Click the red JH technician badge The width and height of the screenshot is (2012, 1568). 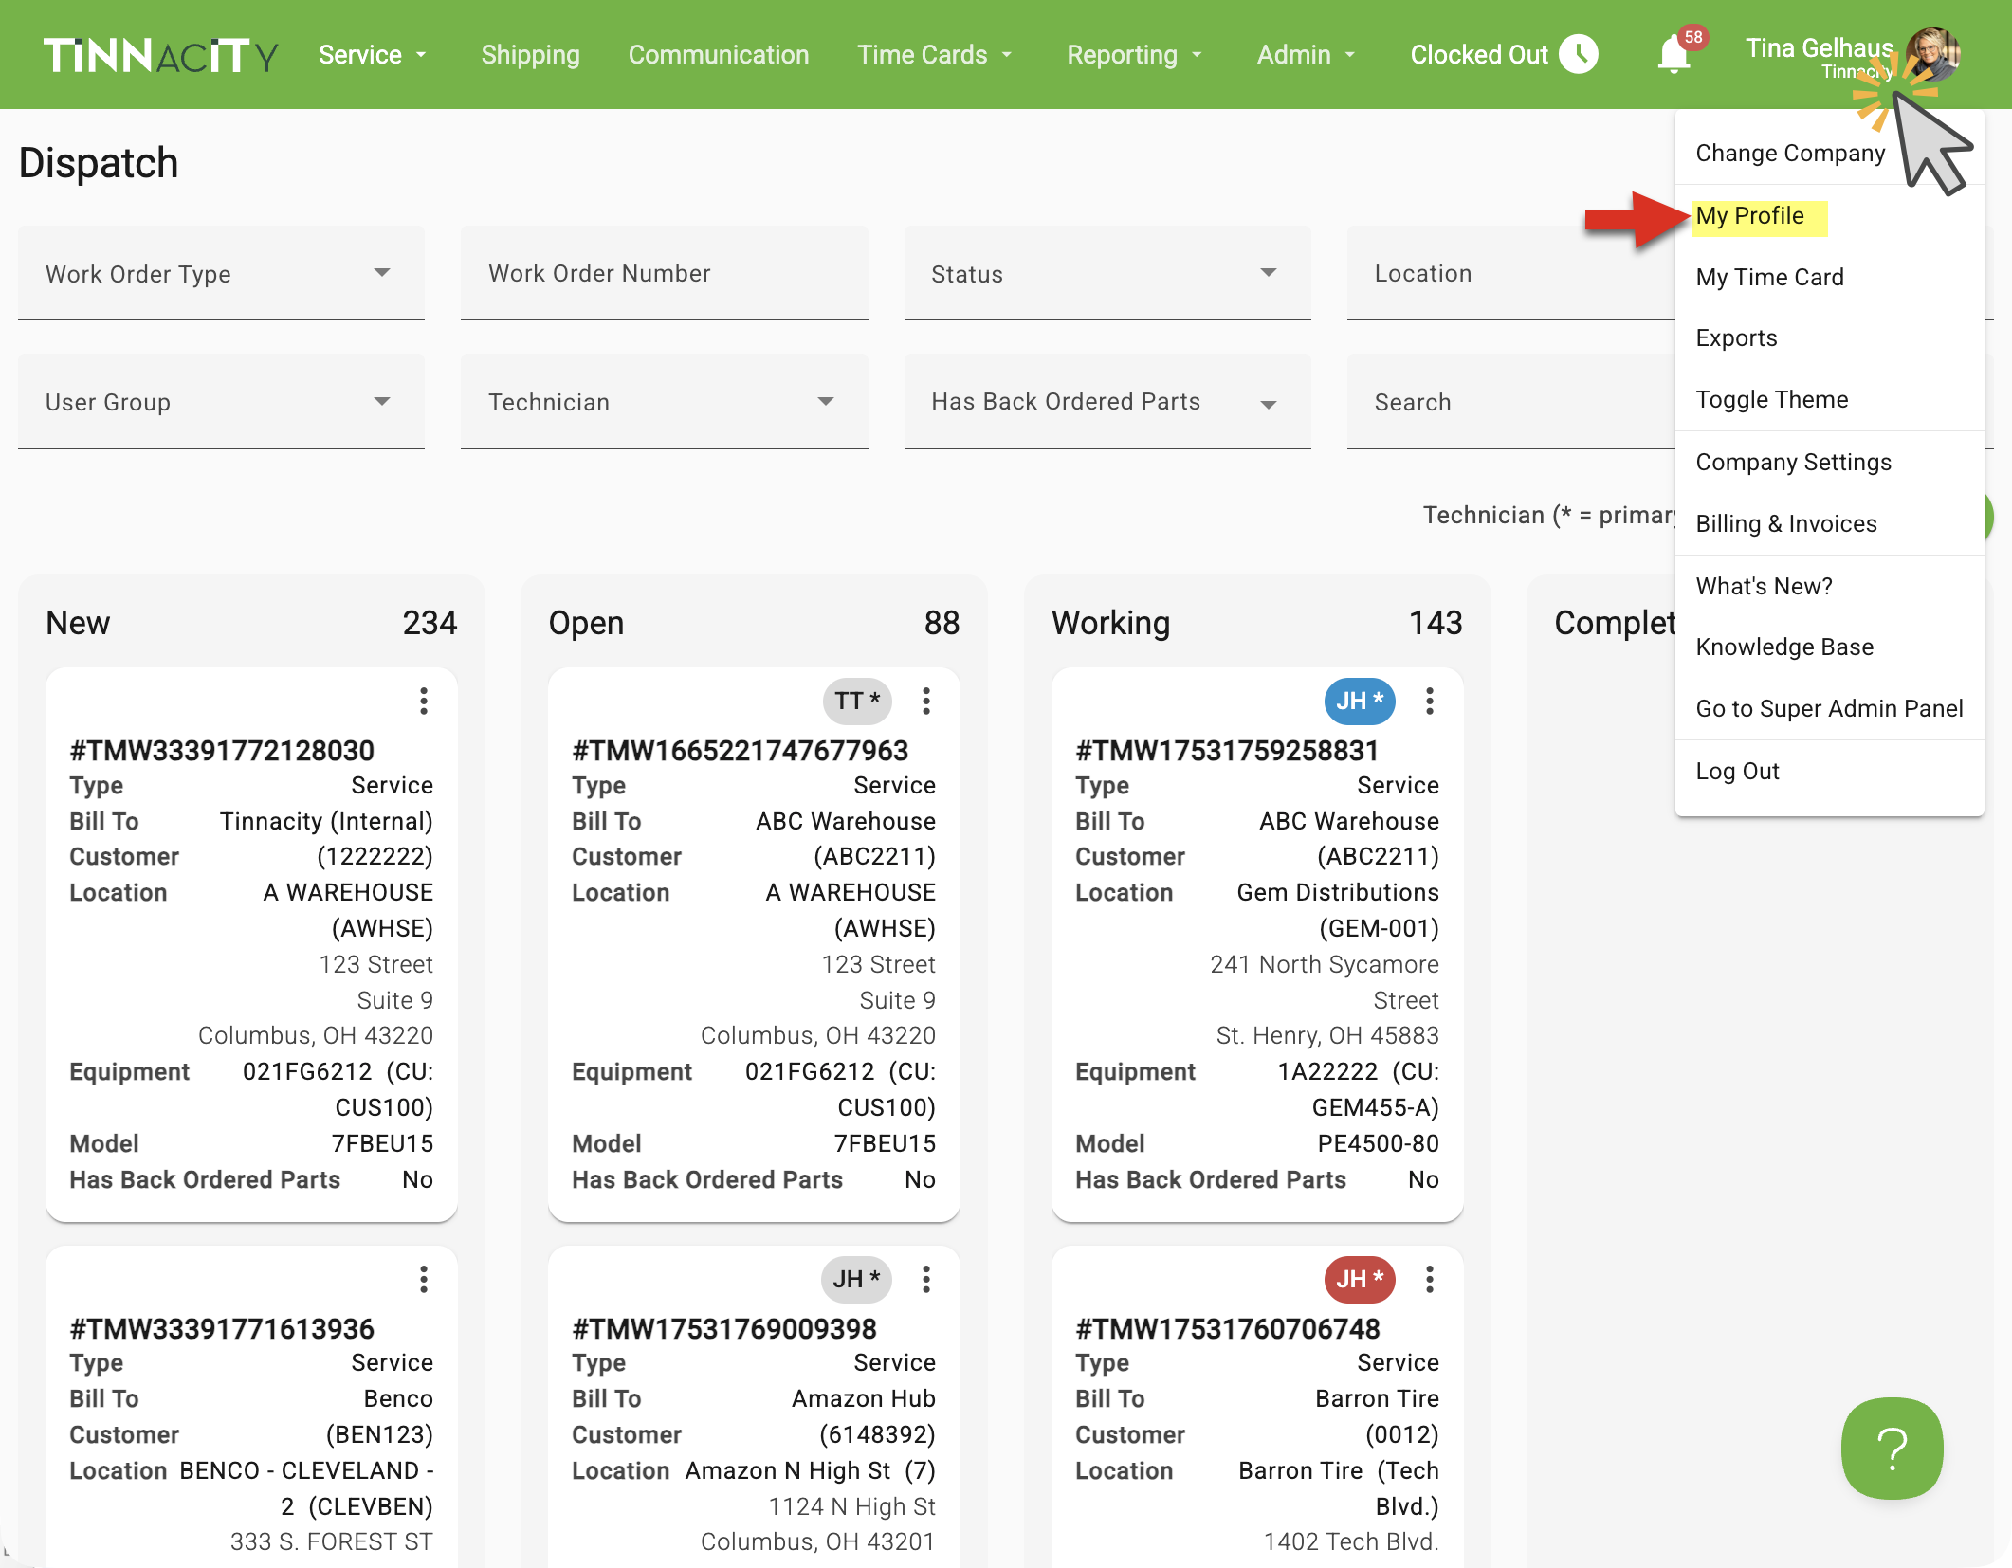tap(1359, 1279)
